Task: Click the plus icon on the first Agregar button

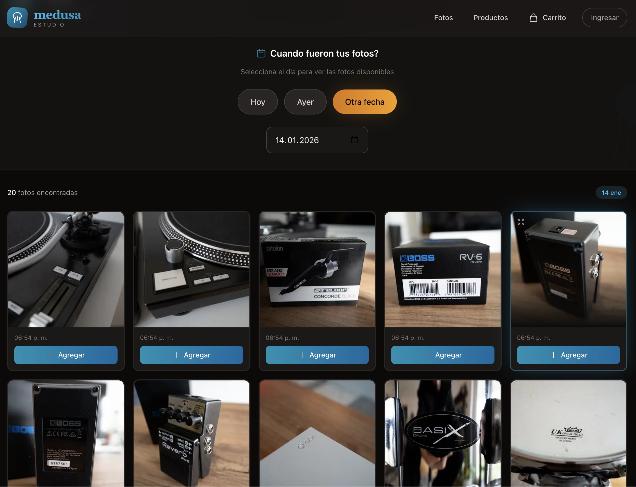Action: pos(52,355)
